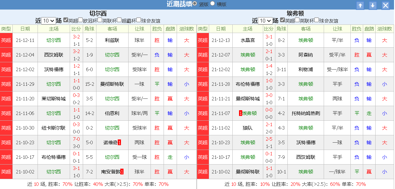Click the 埃弗顿 team heading
Screen dimensions: 395x189
pyautogui.click(x=295, y=13)
